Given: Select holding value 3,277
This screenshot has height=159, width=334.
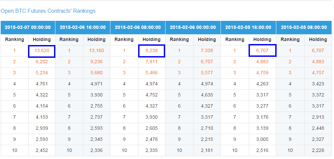Looking at the screenshot, I should (262, 106).
